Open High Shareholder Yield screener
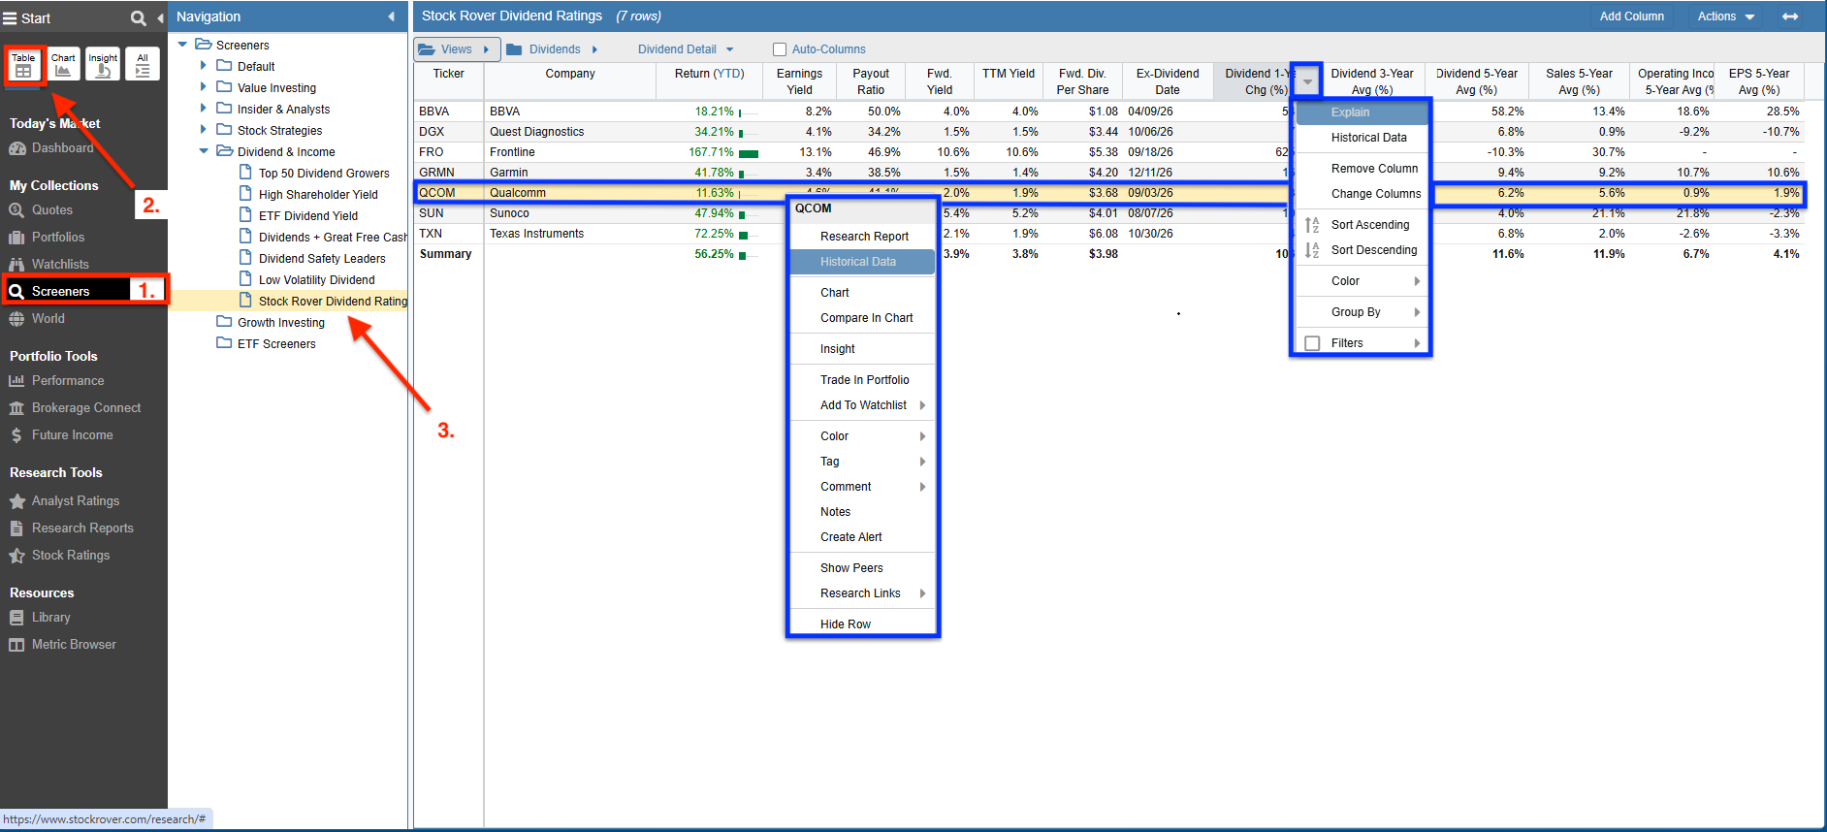The height and width of the screenshot is (832, 1827). pos(318,195)
